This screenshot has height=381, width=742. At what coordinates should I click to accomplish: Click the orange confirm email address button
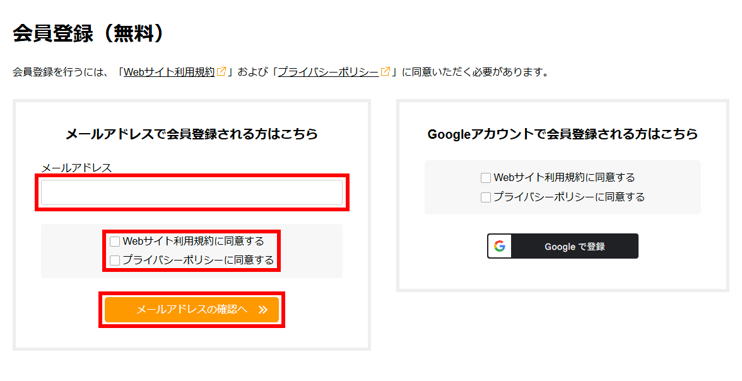pos(191,310)
